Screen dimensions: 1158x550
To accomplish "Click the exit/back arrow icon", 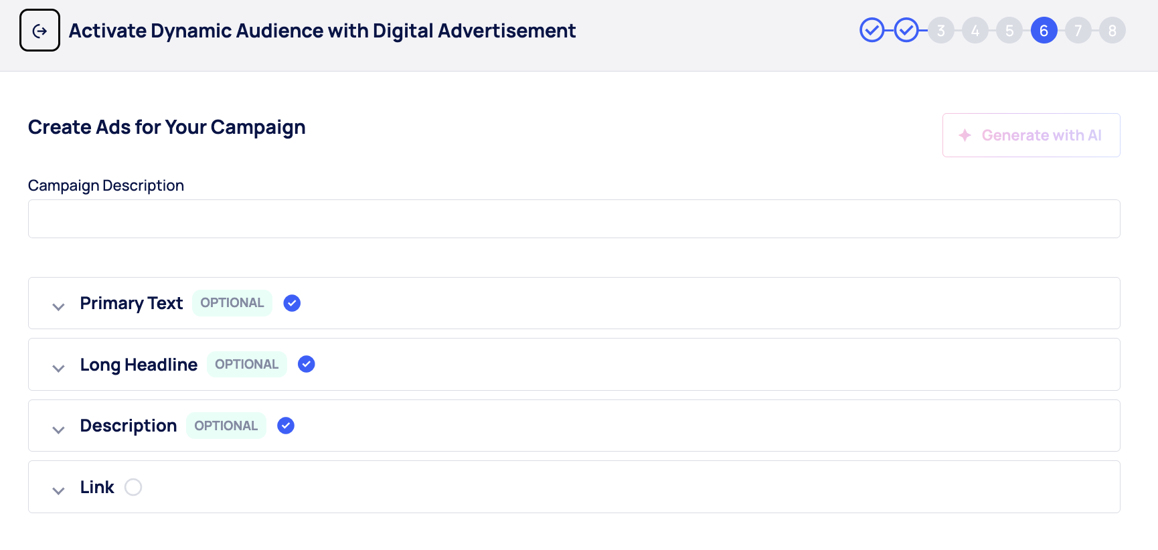I will 39,31.
